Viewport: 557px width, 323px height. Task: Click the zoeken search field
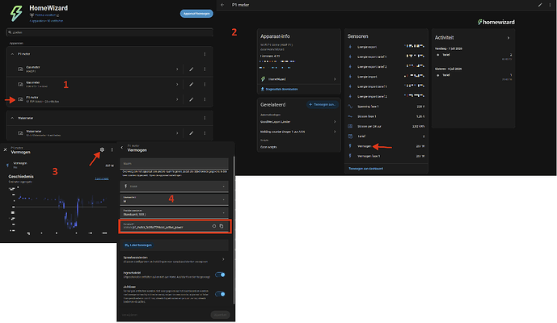[109, 32]
